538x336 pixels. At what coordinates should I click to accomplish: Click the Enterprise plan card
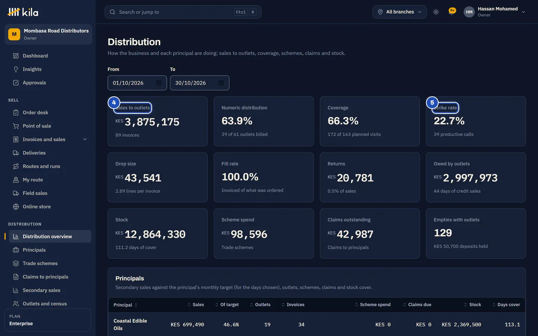(x=48, y=320)
